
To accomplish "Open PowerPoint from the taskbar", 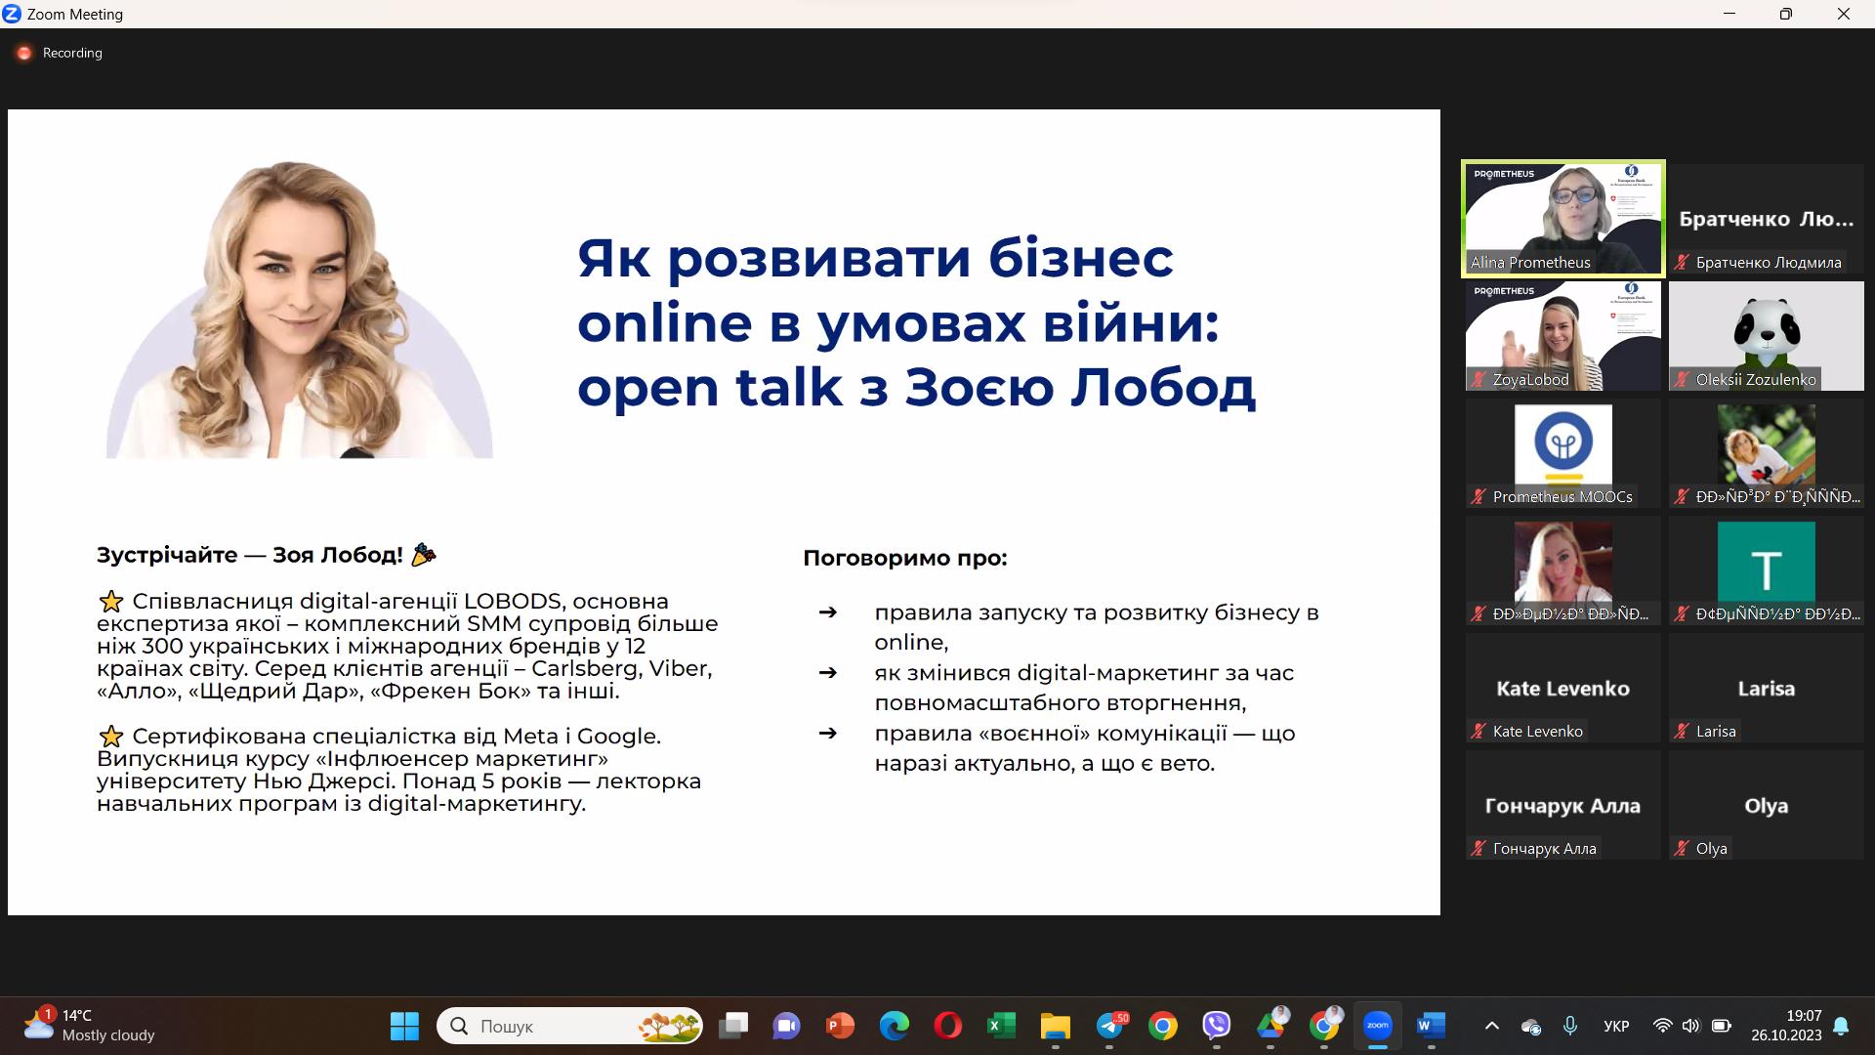I will coord(840,1026).
